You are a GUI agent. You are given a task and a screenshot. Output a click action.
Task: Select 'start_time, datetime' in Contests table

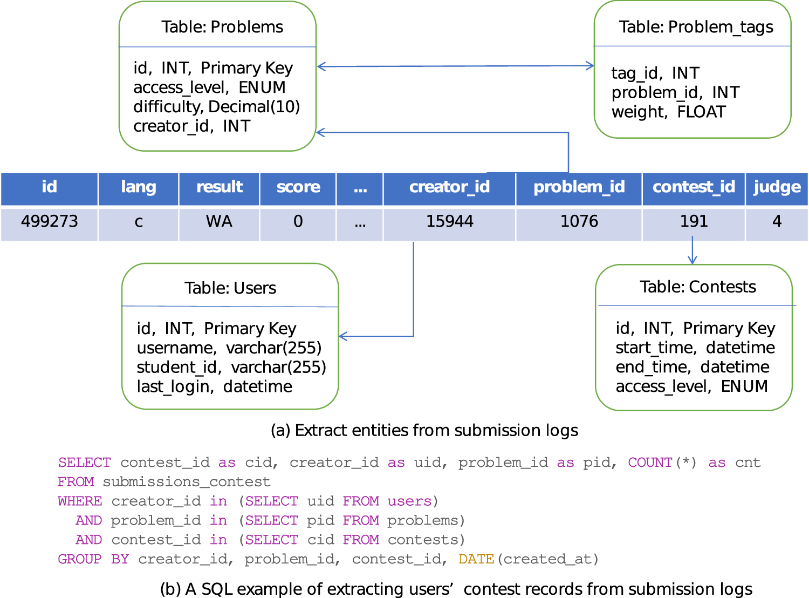695,348
